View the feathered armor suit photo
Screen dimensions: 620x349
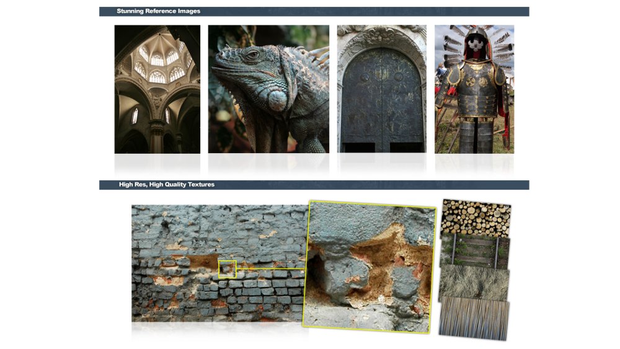pyautogui.click(x=474, y=89)
